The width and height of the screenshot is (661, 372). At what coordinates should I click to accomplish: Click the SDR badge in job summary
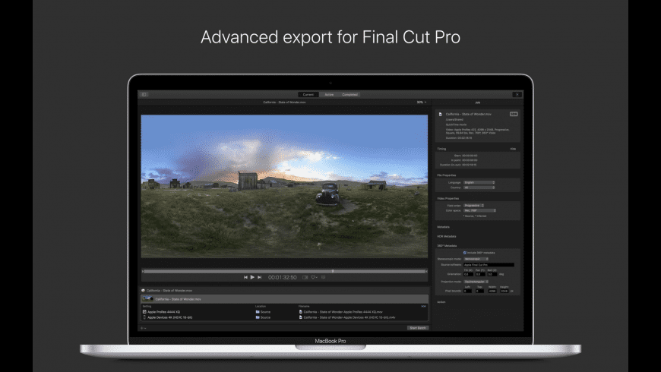coord(514,114)
